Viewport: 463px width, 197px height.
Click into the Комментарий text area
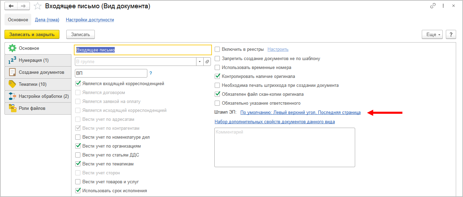pyautogui.click(x=284, y=148)
